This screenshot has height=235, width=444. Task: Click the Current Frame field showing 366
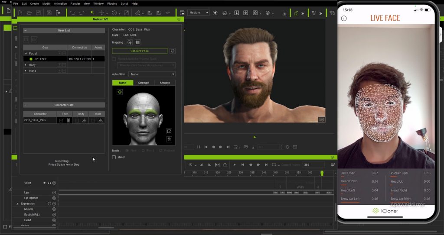pos(313,164)
